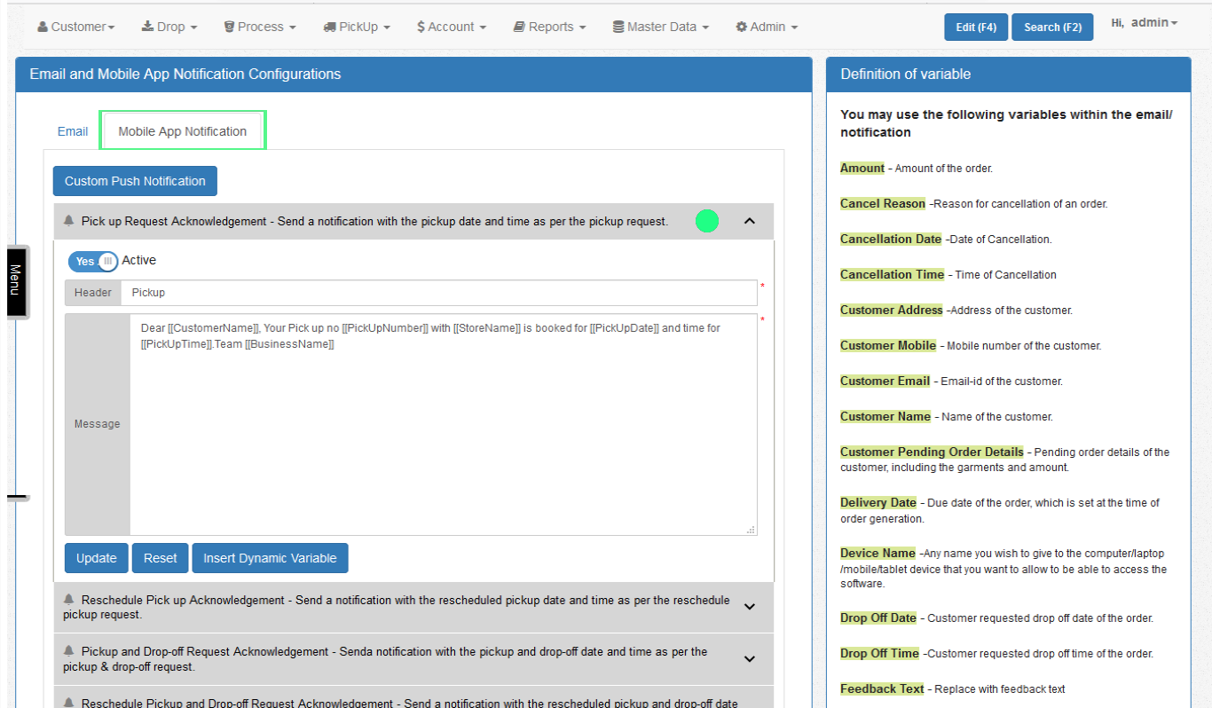Click the bell icon on Pick up Request Acknowledgement
Viewport: 1212px width, 708px height.
(x=69, y=220)
